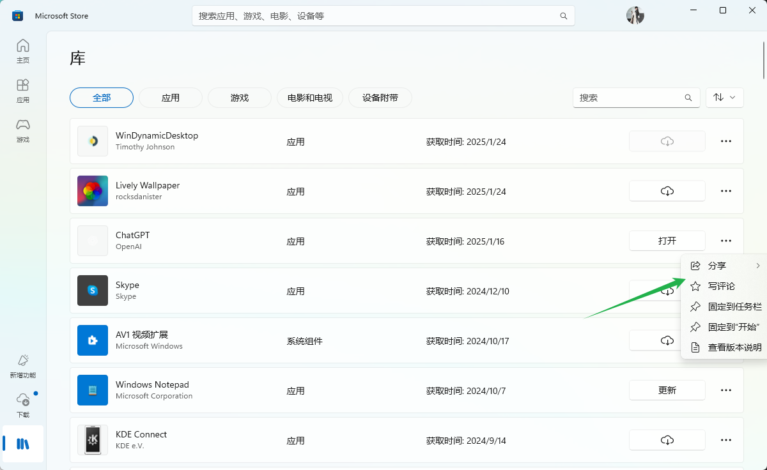
Task: Open the Home (主页) sidebar icon
Action: click(x=23, y=51)
